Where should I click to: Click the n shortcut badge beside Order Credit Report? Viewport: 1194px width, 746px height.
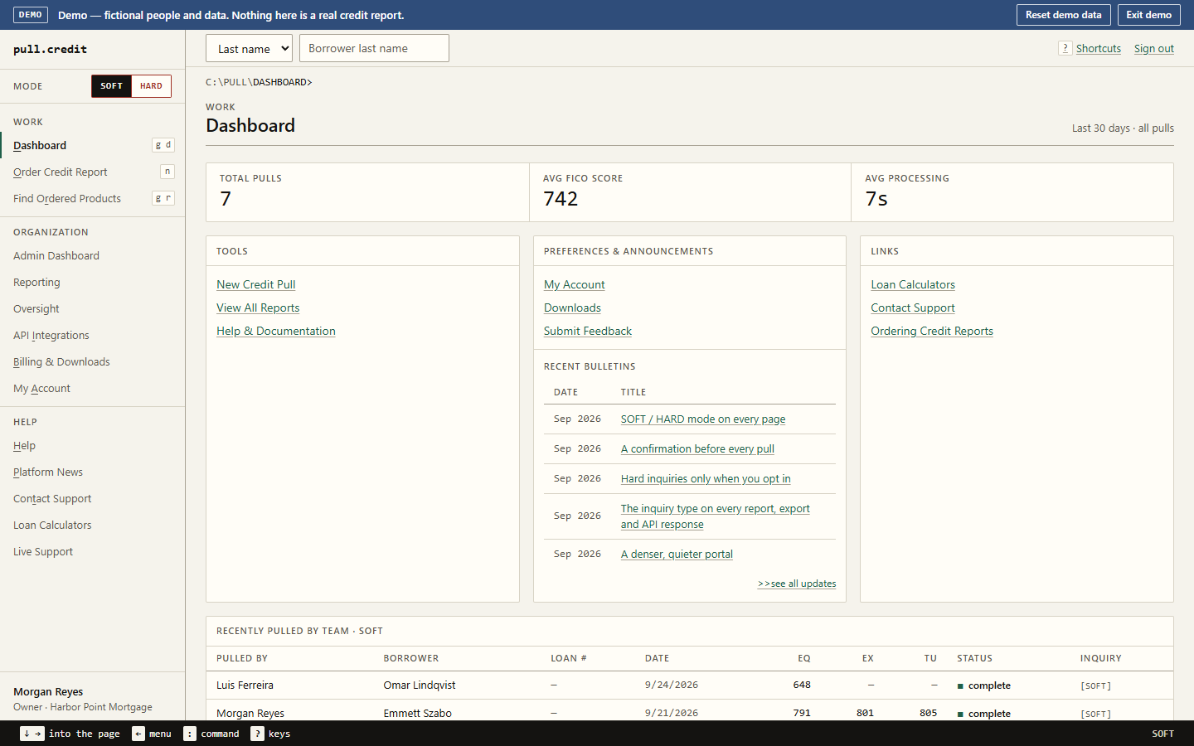click(167, 172)
